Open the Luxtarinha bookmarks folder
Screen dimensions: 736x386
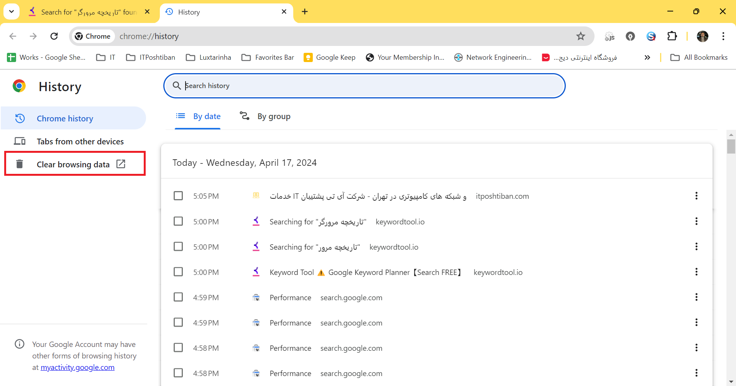tap(209, 57)
